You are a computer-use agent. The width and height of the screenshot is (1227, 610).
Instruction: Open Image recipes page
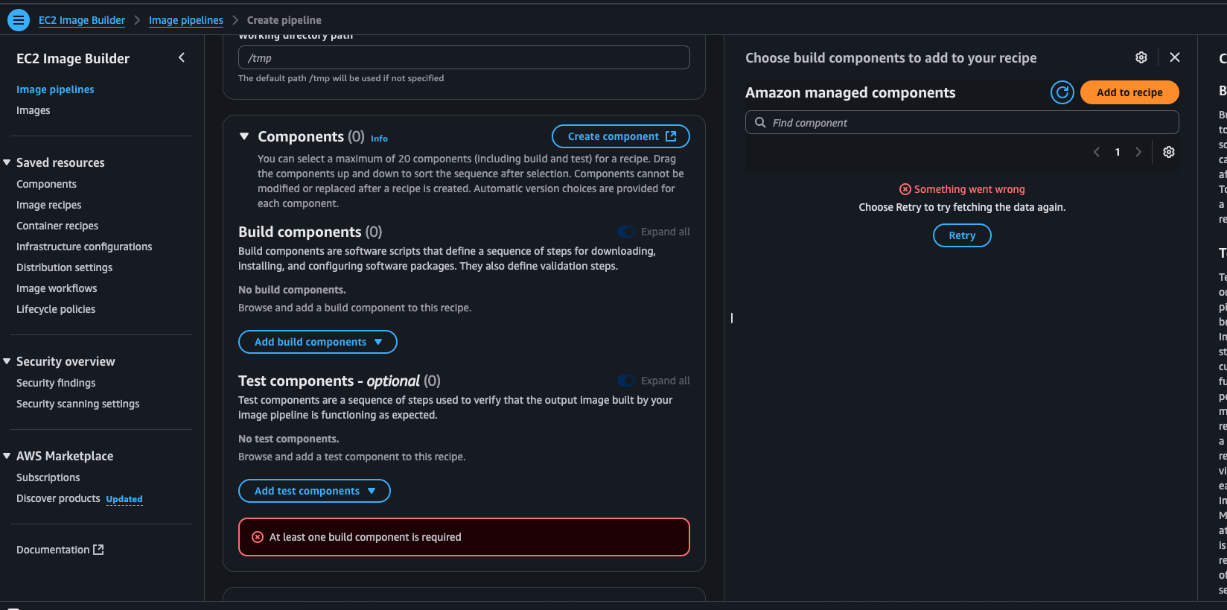coord(49,205)
